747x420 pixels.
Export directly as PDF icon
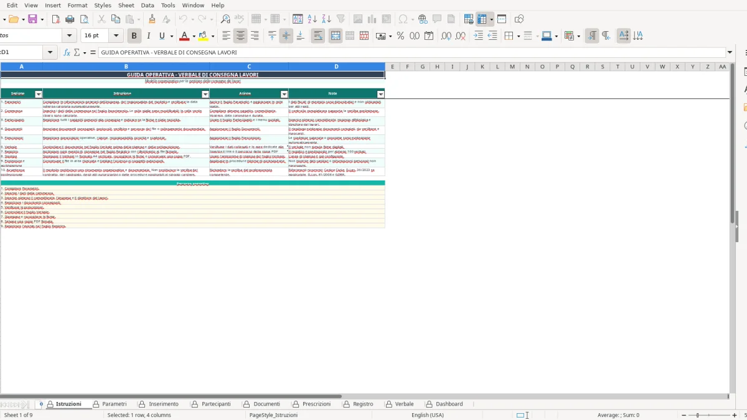tap(57, 19)
